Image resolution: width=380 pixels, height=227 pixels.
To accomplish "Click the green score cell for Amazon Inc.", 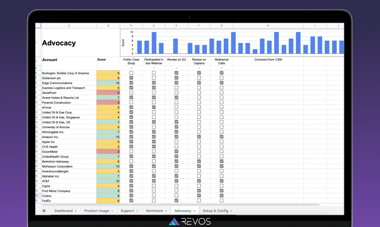I will point(108,137).
